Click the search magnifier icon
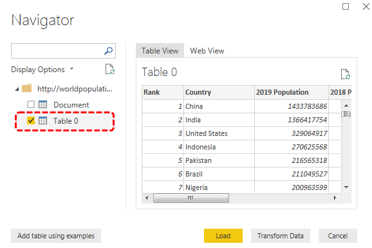The width and height of the screenshot is (372, 248). click(108, 51)
